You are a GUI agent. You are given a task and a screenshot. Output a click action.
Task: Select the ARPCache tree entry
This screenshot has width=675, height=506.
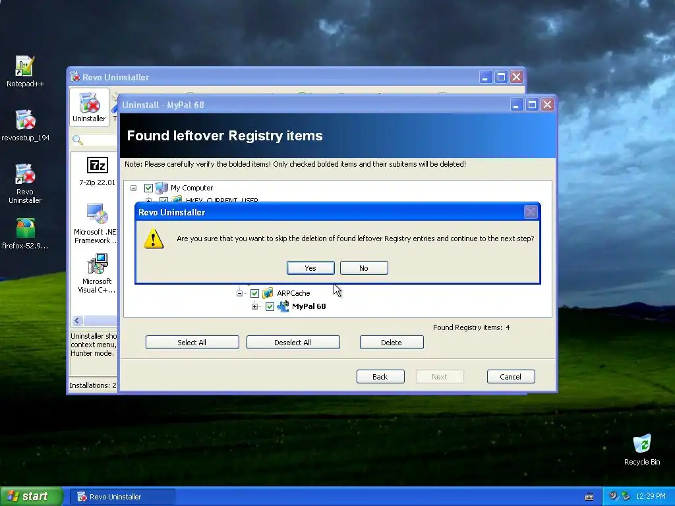(293, 293)
